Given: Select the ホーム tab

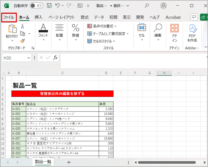Looking at the screenshot, I should click(24, 17).
